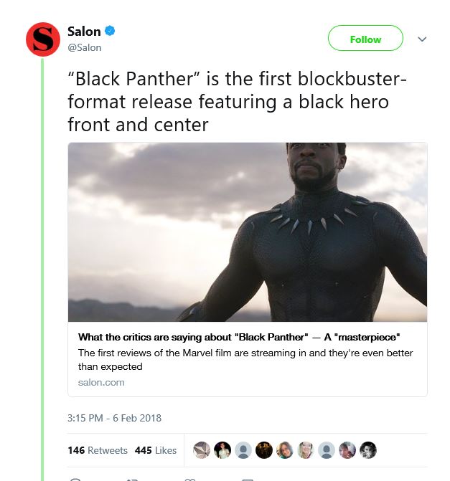Screen dimensions: 450x481
Task: Open the last black-and-white liker avatar
Action: pos(368,450)
